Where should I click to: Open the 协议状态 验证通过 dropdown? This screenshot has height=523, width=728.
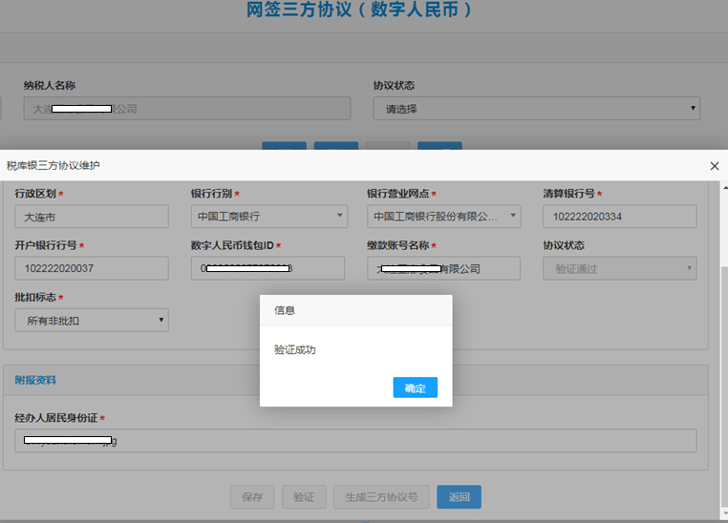[620, 268]
